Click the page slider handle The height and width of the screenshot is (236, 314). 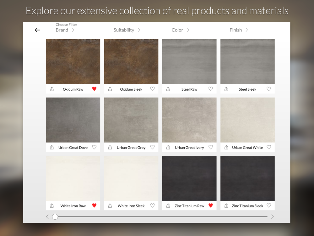(x=55, y=217)
